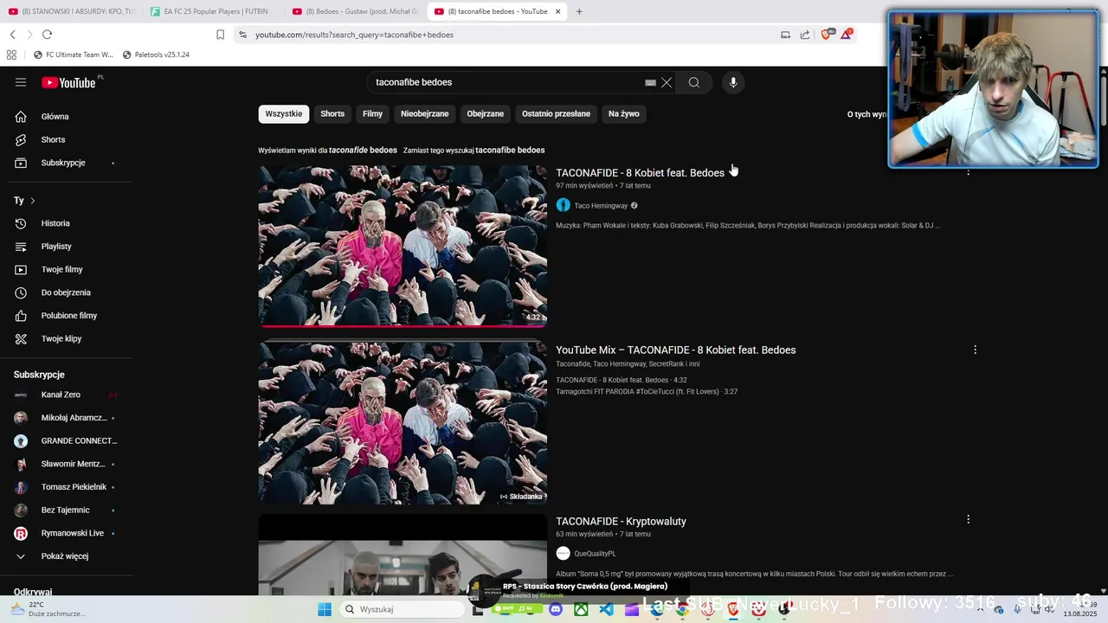Click the Kryptowaluty video thumbnail
The height and width of the screenshot is (623, 1108).
(x=403, y=556)
